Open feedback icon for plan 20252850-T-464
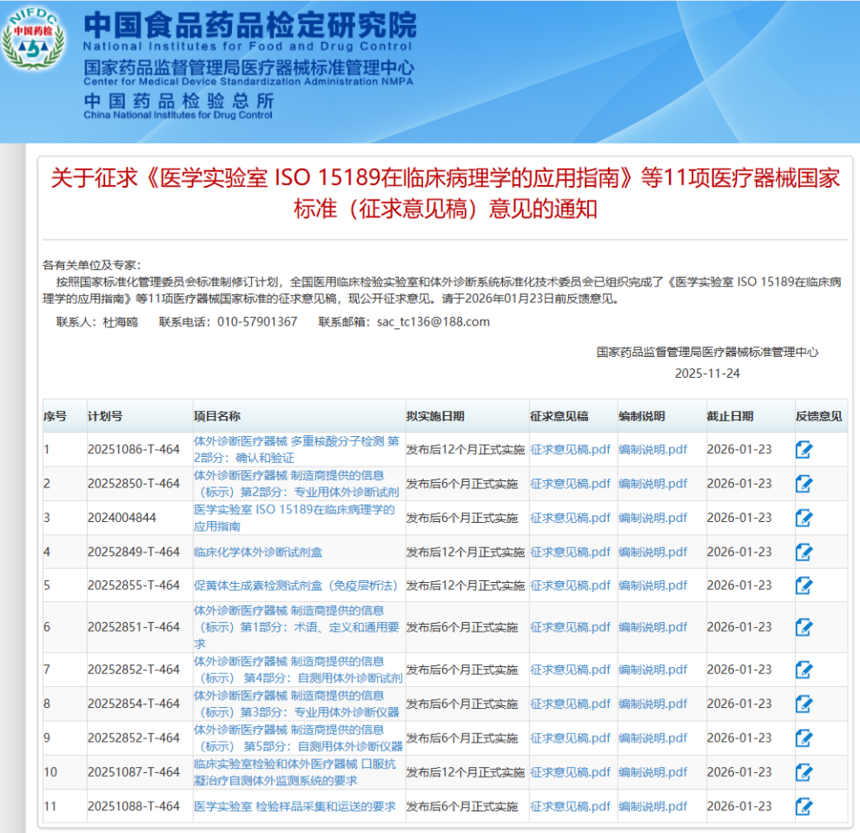 tap(804, 484)
